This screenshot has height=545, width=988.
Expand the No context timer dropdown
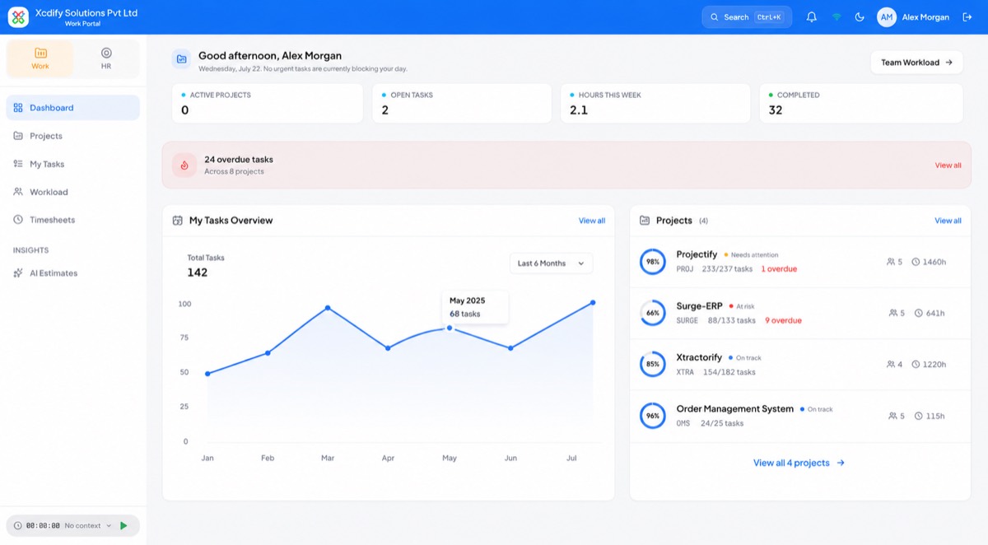(x=87, y=525)
